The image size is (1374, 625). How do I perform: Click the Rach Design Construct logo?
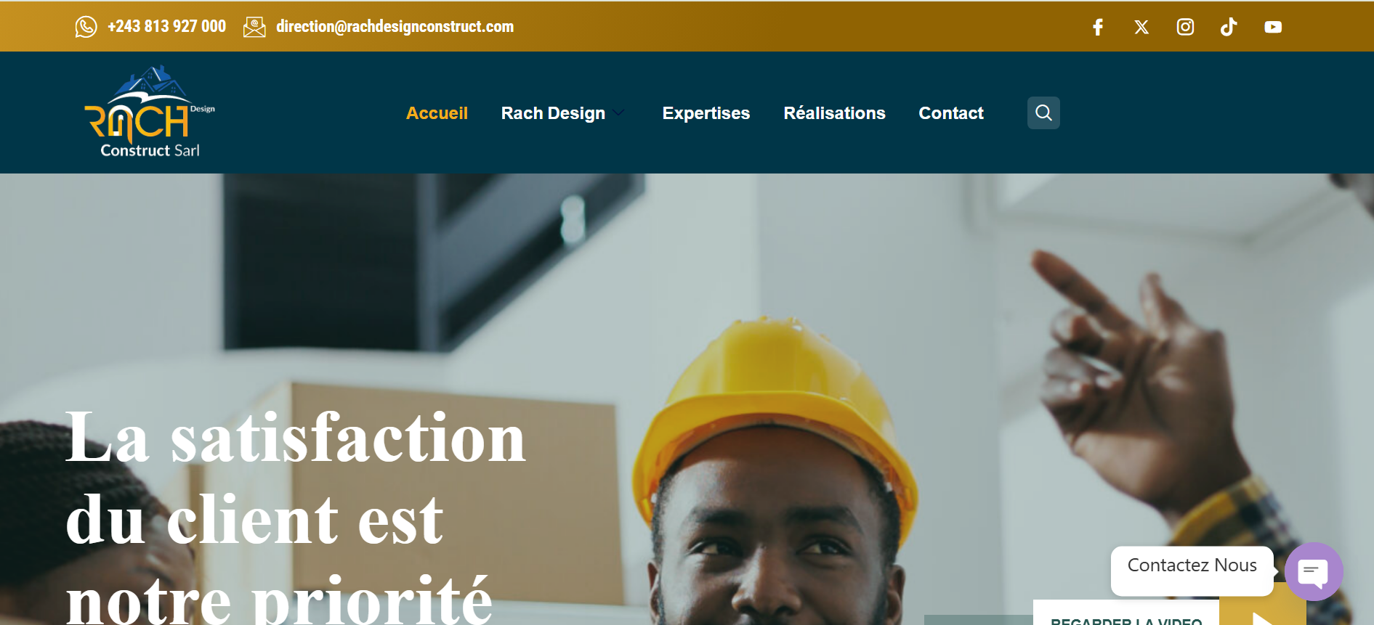pyautogui.click(x=150, y=112)
